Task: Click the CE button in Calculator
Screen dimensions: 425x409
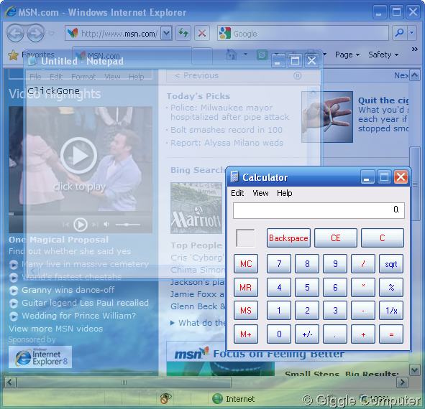Action: tap(336, 238)
